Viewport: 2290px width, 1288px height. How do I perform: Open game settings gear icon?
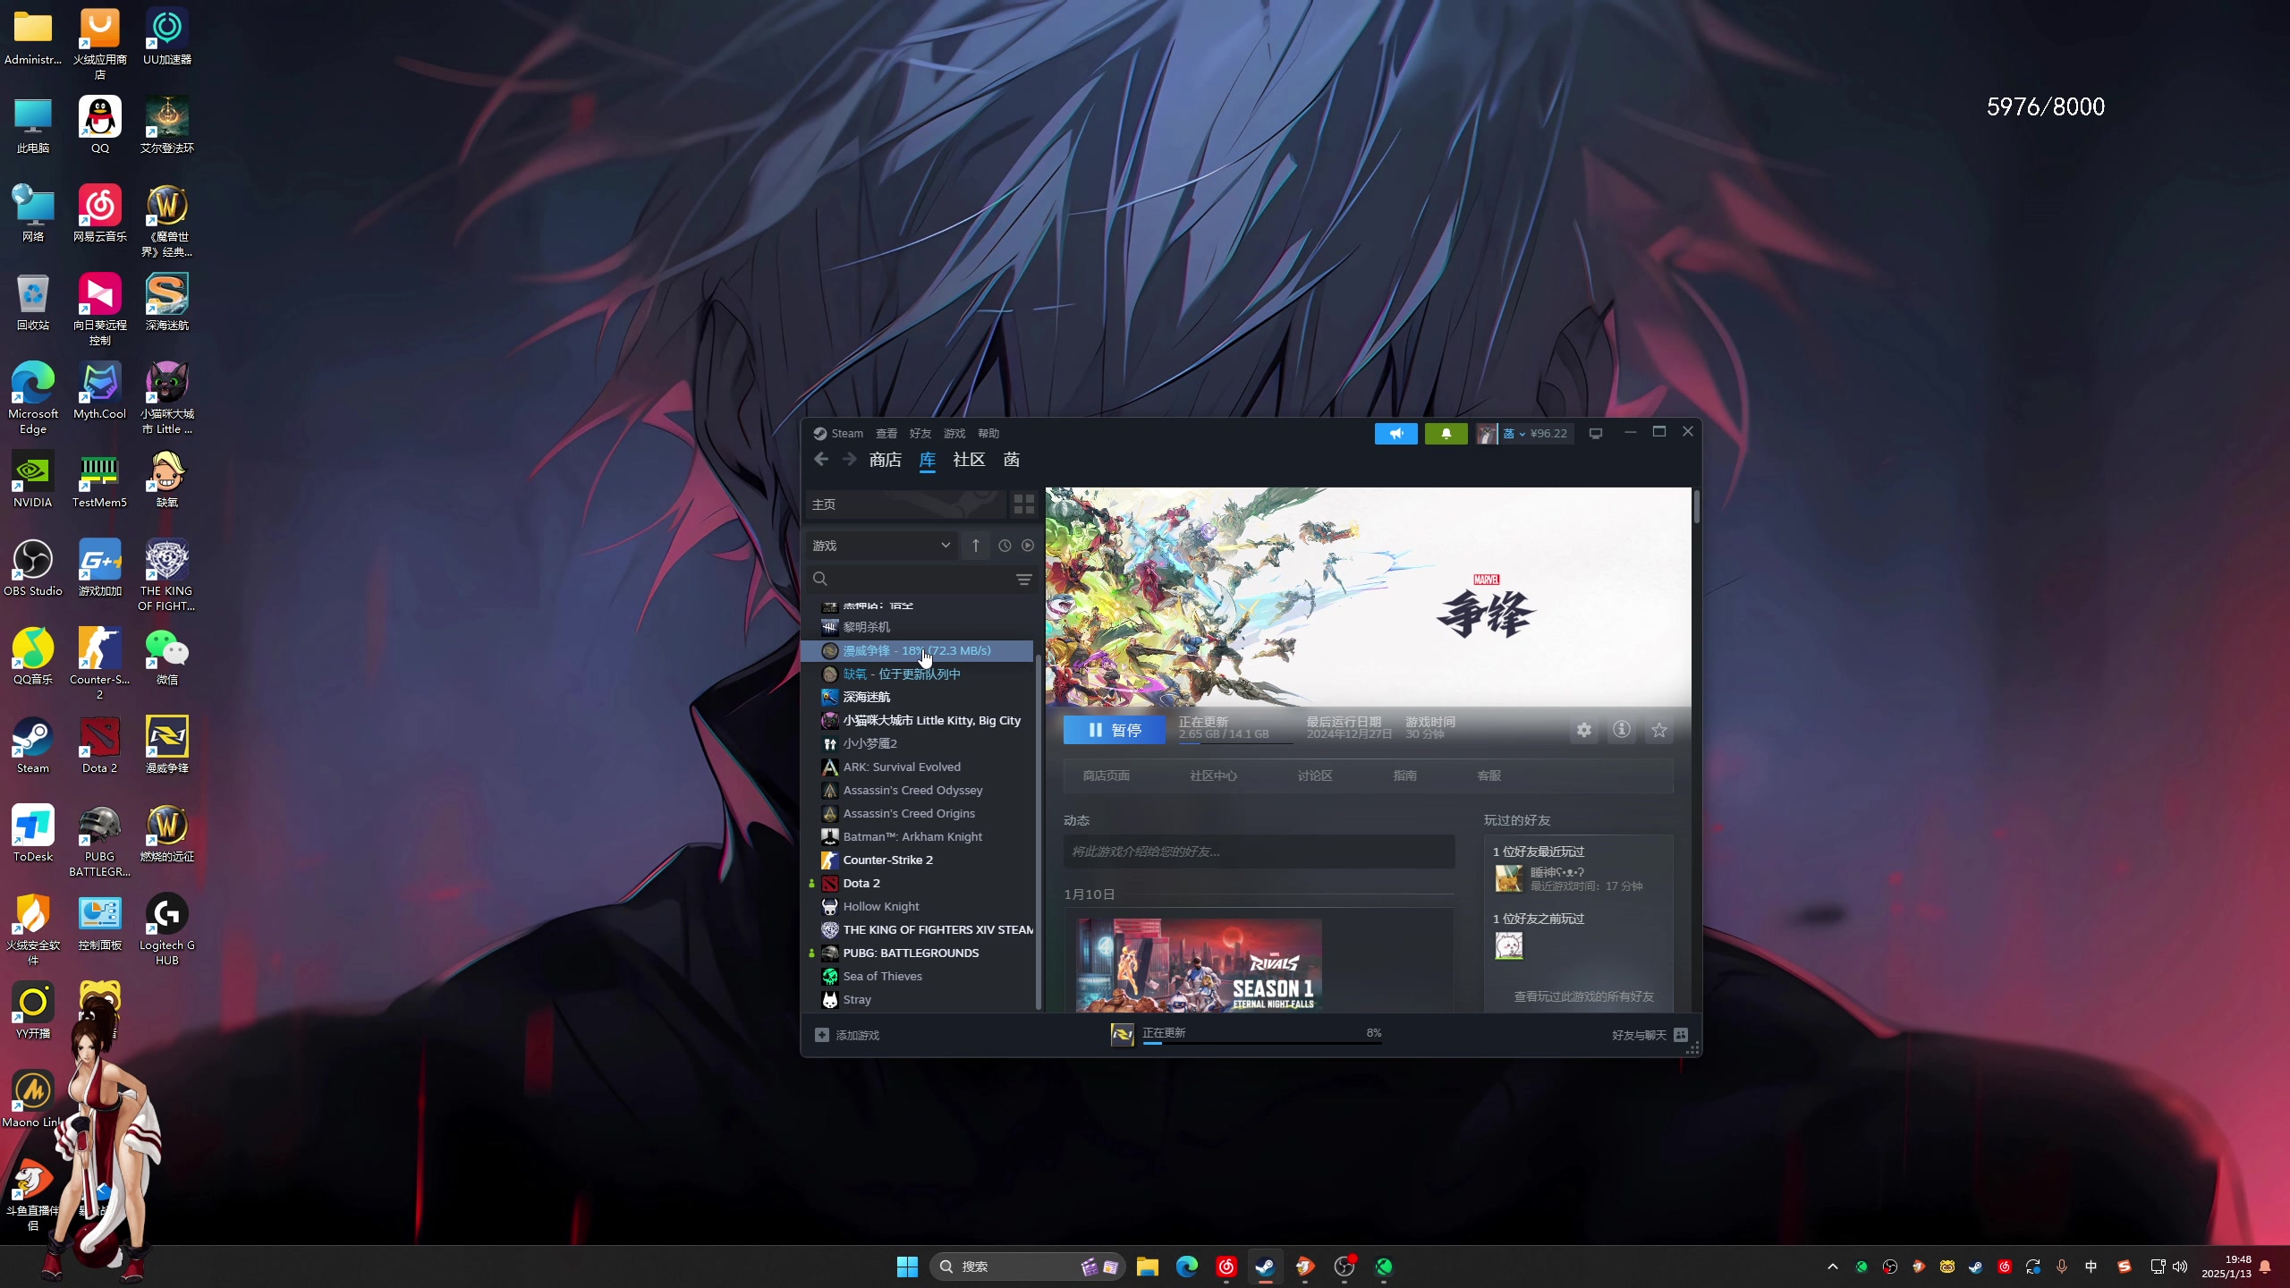point(1583,730)
